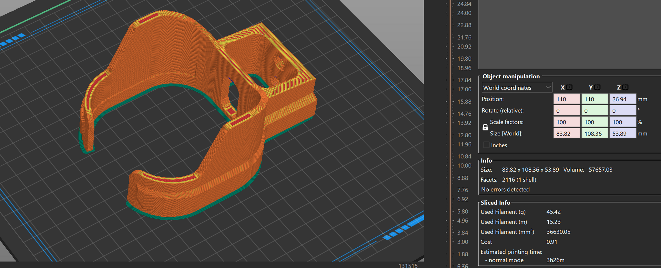661x268 pixels.
Task: Click the Rotate X input field
Action: pyautogui.click(x=567, y=111)
